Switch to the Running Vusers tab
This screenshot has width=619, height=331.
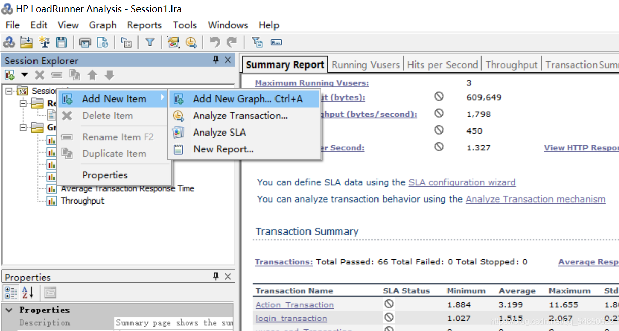pyautogui.click(x=366, y=64)
